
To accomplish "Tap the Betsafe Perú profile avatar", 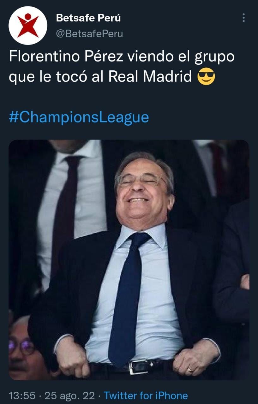I will click(28, 26).
